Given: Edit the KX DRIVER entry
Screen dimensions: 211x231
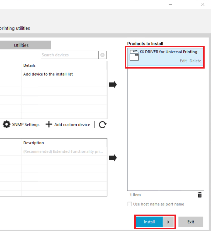Looking at the screenshot, I should (x=183, y=61).
